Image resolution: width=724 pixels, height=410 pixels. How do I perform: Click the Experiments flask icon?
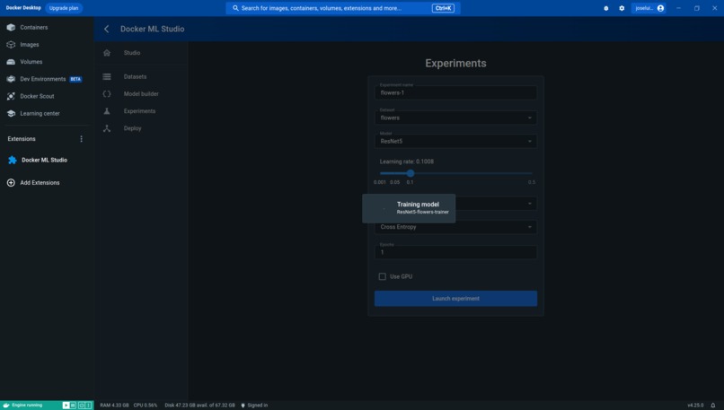tap(107, 111)
